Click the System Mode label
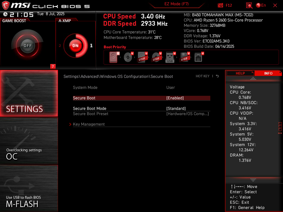The height and width of the screenshot is (212, 283). click(85, 88)
